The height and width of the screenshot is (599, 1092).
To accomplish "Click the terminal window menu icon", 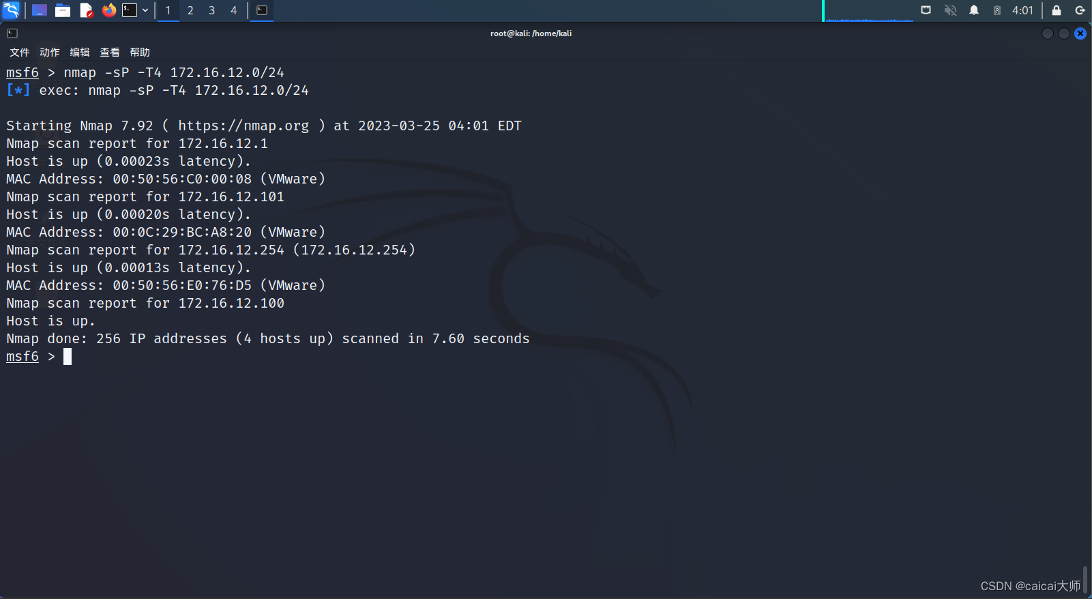I will (x=12, y=33).
